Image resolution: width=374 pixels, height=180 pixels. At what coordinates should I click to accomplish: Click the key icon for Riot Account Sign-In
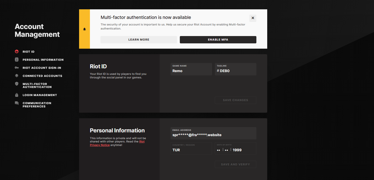[x=17, y=68]
